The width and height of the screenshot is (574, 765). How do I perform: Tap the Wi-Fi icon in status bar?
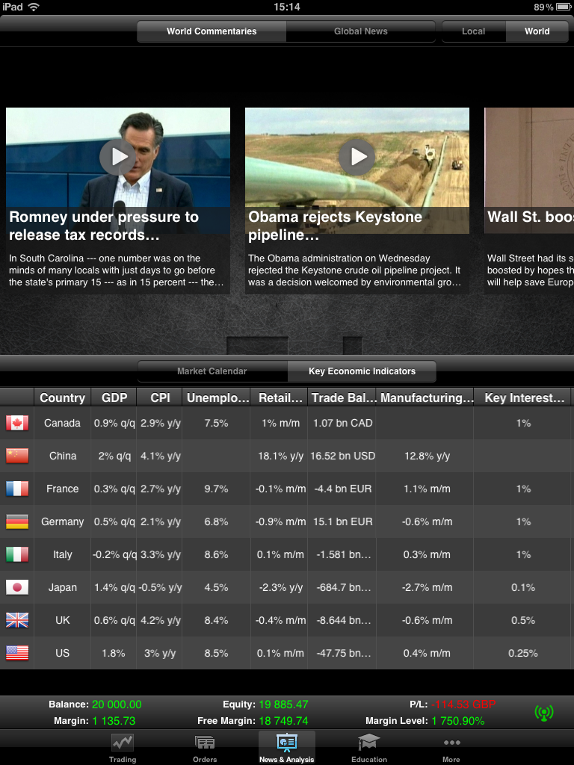34,7
